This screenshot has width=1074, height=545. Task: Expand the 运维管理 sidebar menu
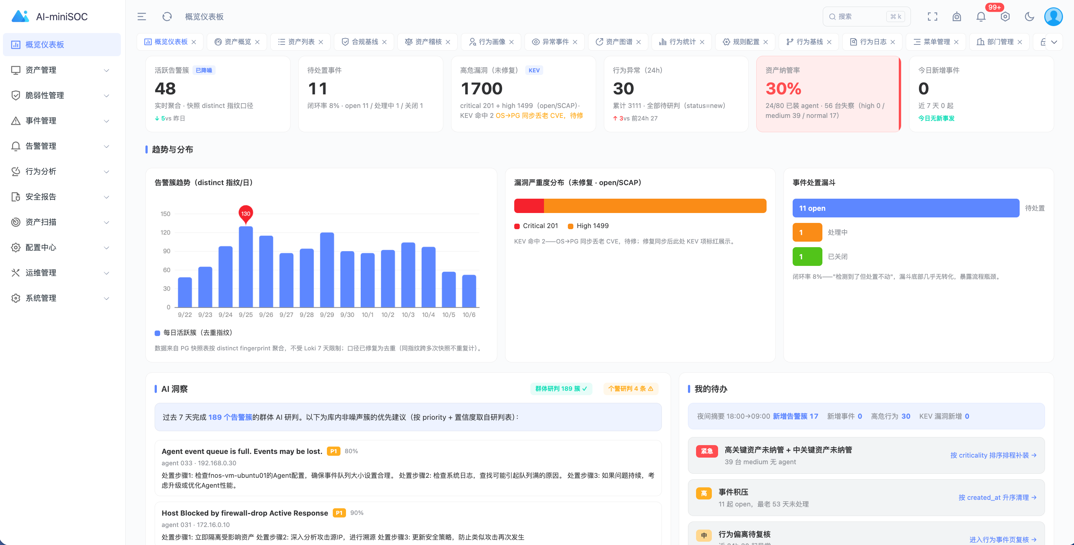point(62,273)
